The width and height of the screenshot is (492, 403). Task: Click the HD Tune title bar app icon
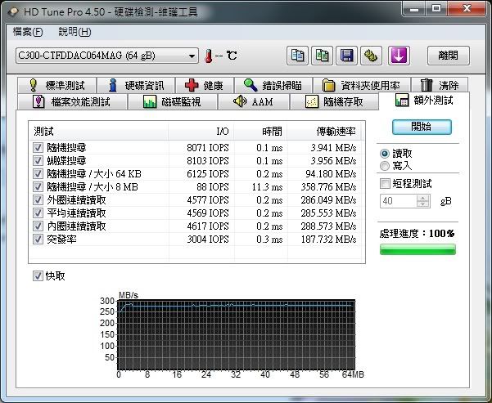click(x=13, y=11)
